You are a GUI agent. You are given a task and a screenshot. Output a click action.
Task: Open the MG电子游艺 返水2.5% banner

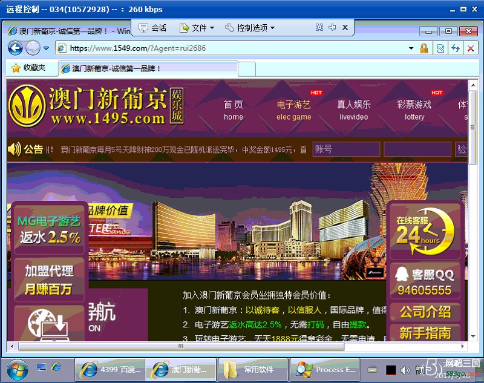point(50,229)
